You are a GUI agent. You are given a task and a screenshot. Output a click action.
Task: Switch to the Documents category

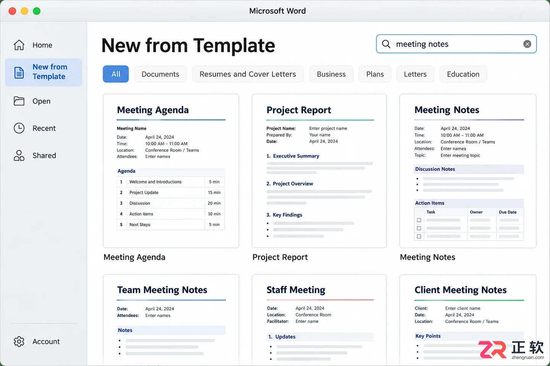click(160, 74)
